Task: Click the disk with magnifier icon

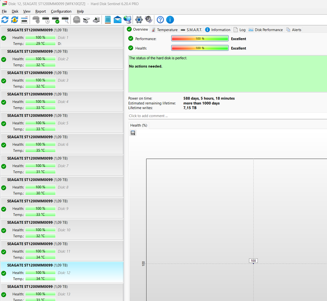Action: pyautogui.click(x=65, y=20)
